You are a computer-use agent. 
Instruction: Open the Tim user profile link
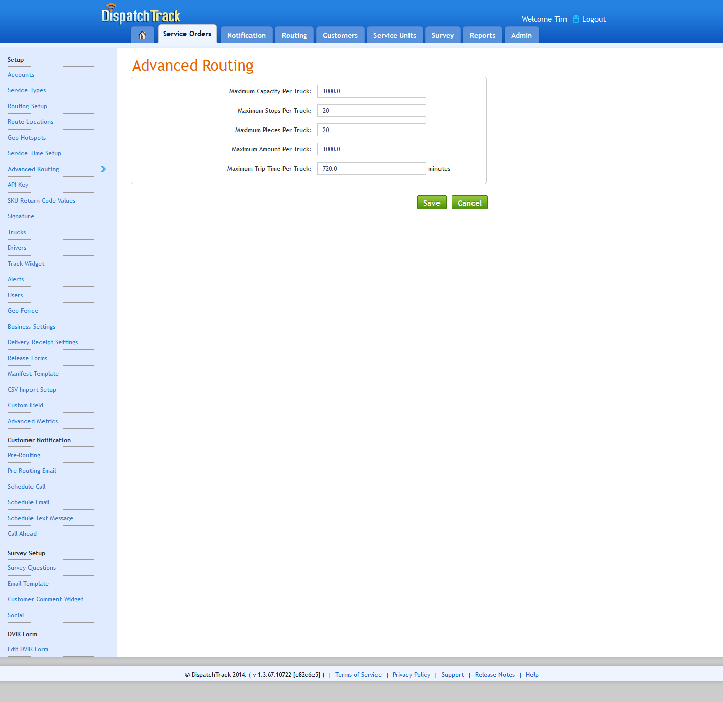560,19
